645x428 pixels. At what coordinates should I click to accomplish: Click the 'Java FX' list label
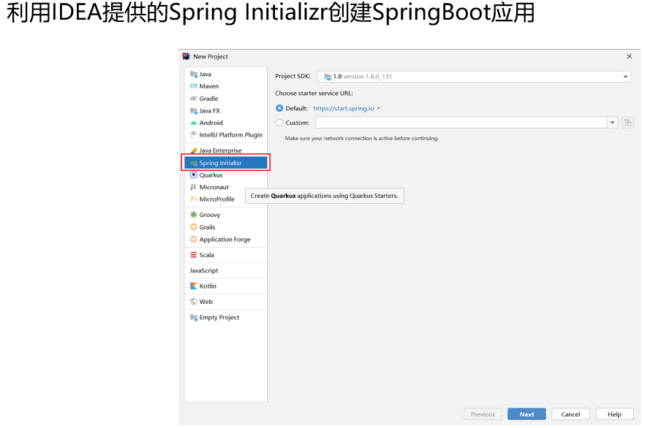[210, 111]
